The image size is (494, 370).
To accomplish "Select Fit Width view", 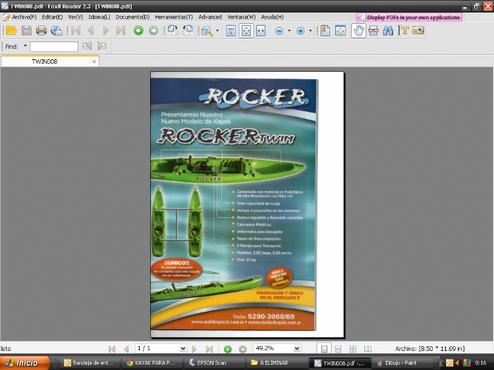I will [261, 31].
